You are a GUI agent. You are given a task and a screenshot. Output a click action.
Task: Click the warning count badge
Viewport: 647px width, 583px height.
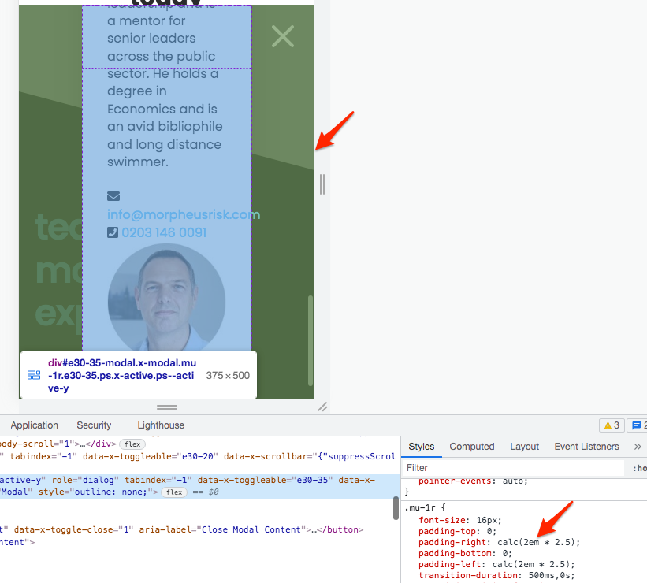click(x=611, y=425)
